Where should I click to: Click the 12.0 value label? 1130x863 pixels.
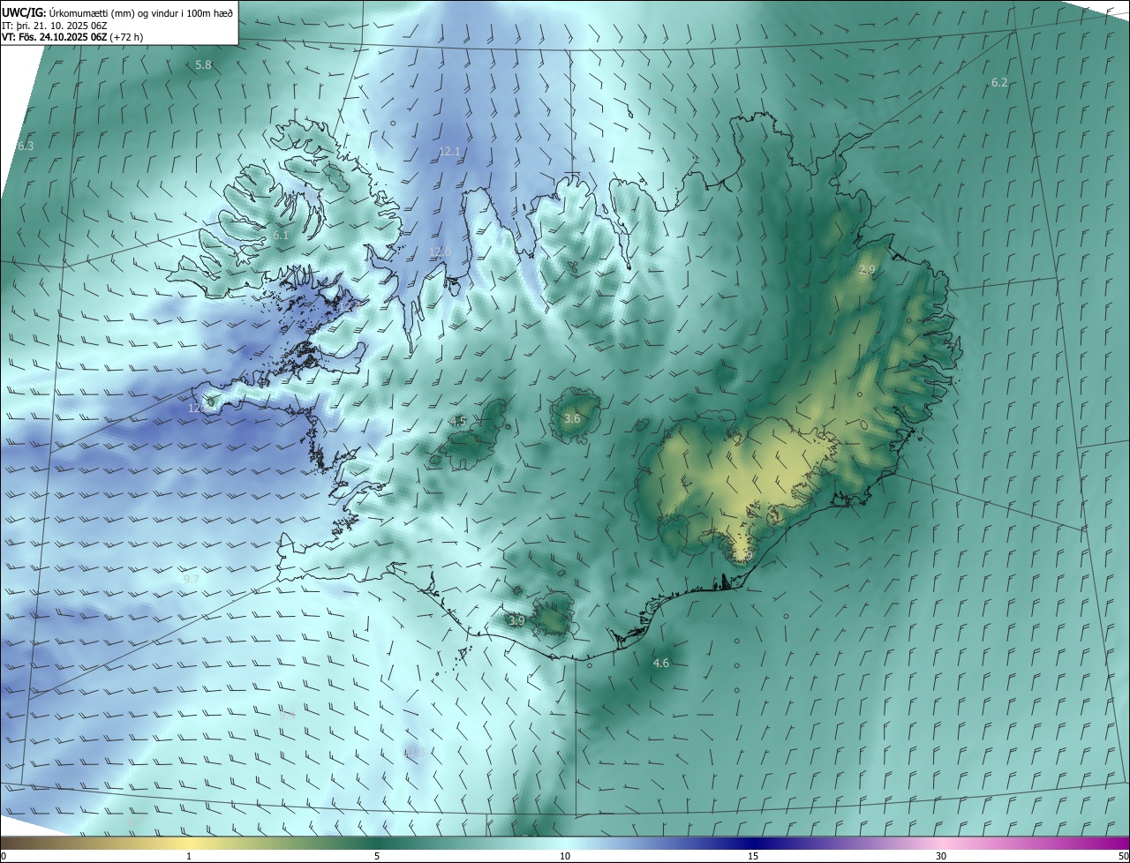[440, 251]
